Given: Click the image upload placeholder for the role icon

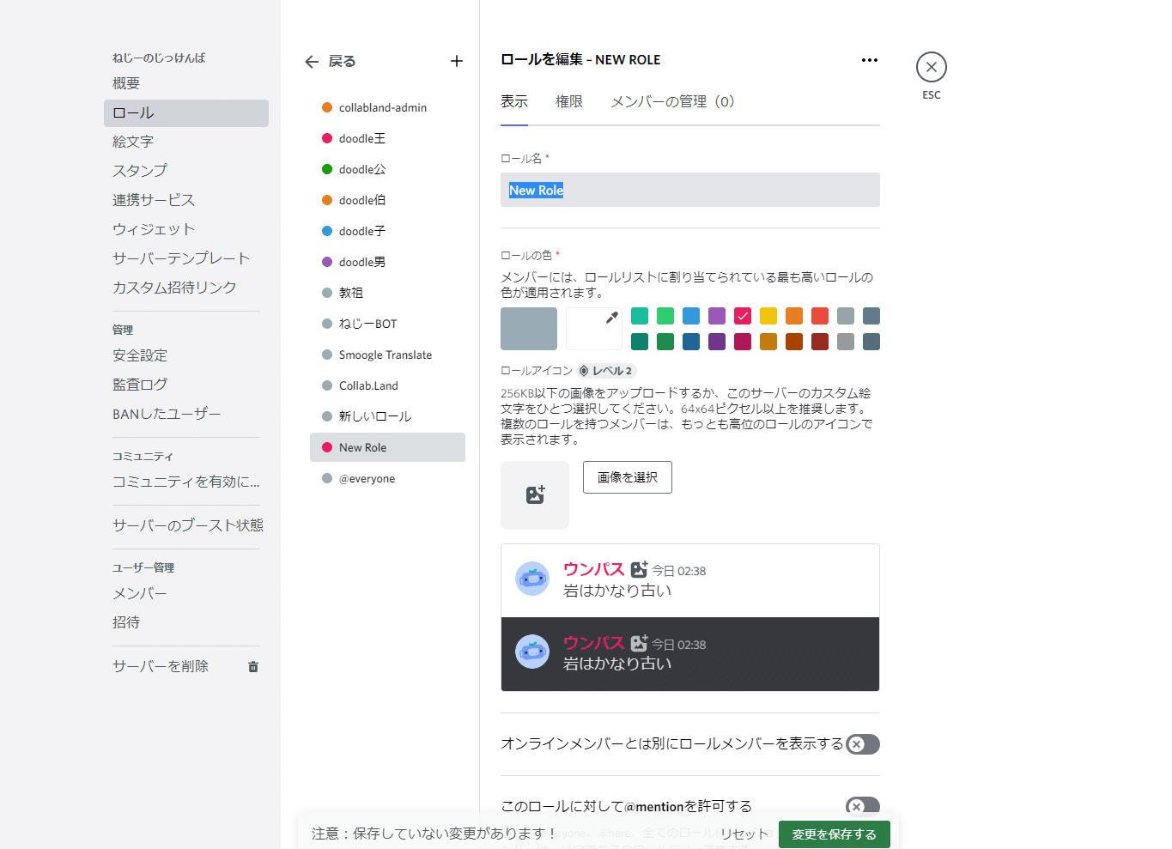Looking at the screenshot, I should pos(534,495).
